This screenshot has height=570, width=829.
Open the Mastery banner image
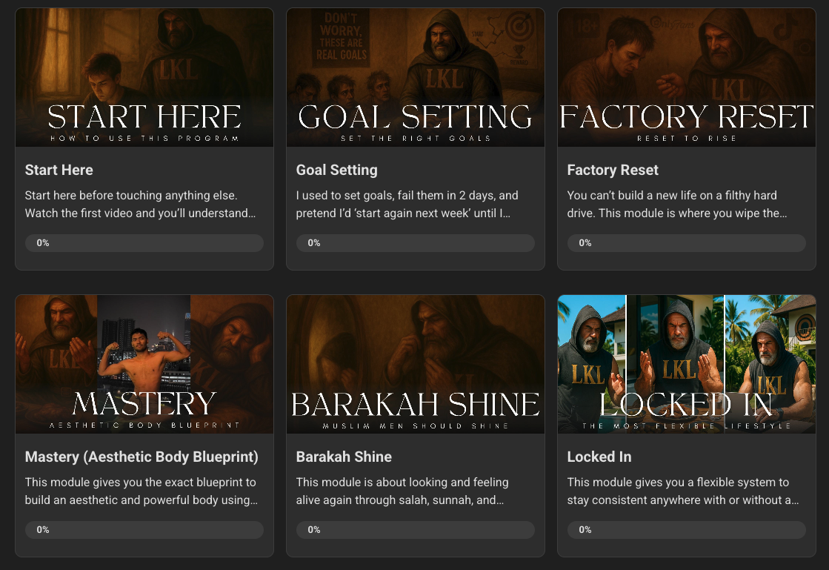coord(144,365)
